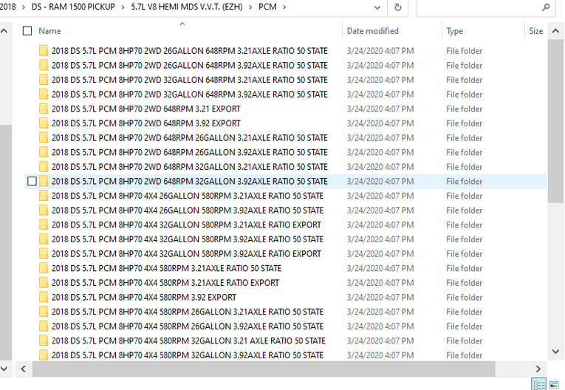Tick the select-all checkbox beside Name

point(27,31)
